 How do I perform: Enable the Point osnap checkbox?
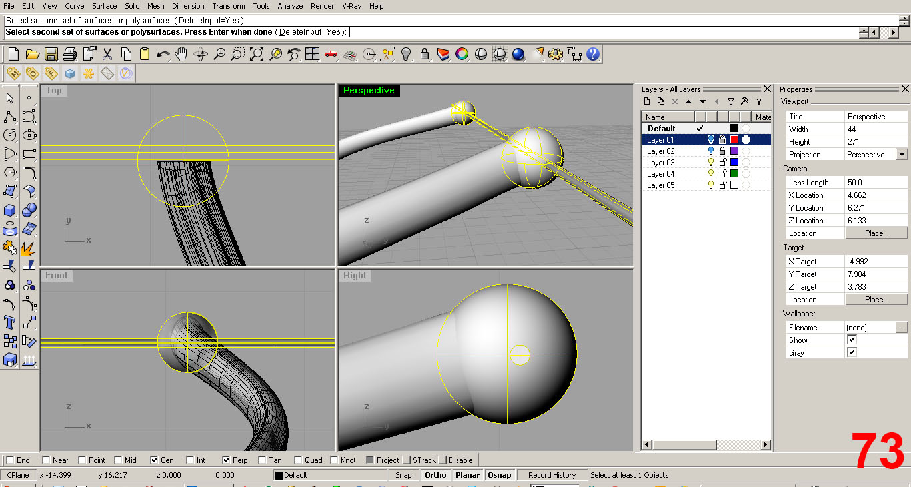click(82, 460)
